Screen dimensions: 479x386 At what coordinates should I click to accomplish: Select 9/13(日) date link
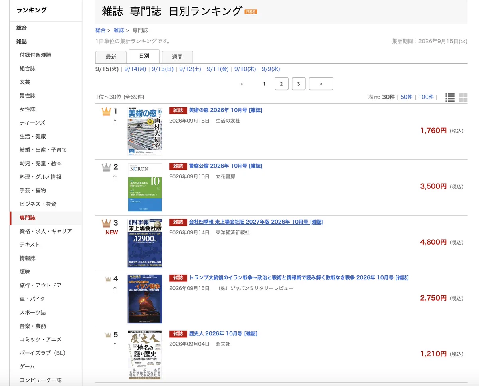[x=163, y=69]
